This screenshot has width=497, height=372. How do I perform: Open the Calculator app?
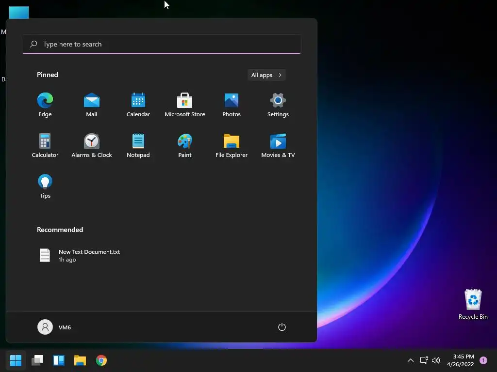[45, 145]
